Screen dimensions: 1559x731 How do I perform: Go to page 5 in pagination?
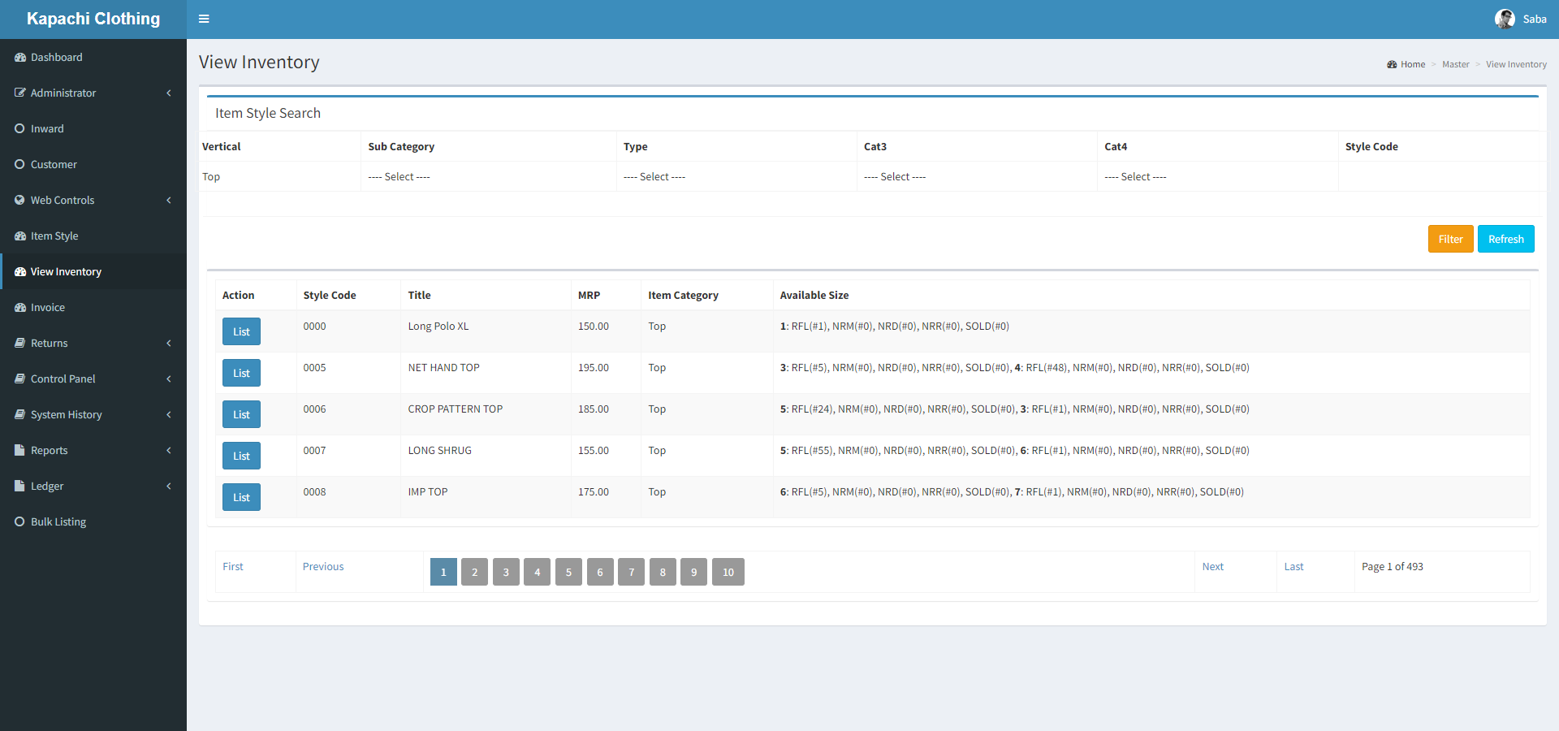point(568,572)
